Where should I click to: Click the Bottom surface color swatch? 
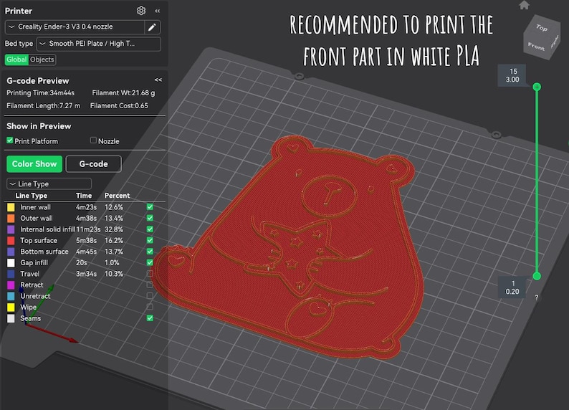click(x=11, y=252)
